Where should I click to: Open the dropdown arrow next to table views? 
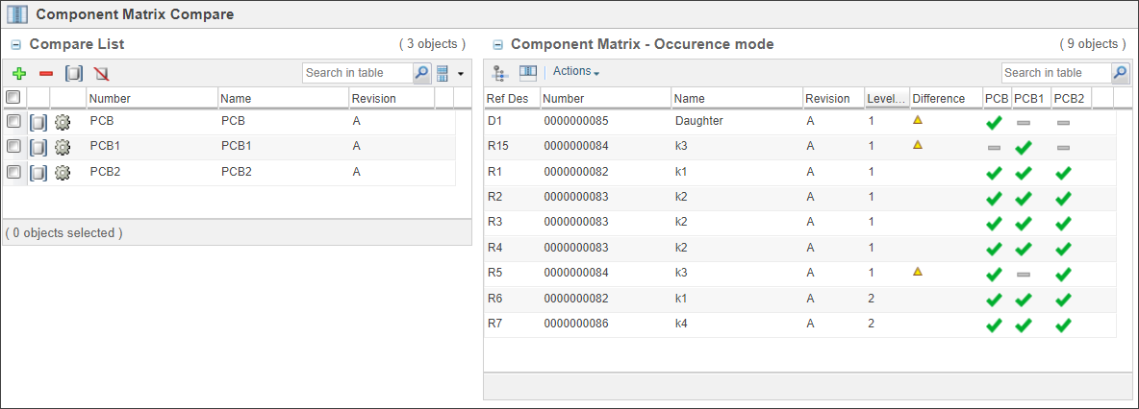461,74
